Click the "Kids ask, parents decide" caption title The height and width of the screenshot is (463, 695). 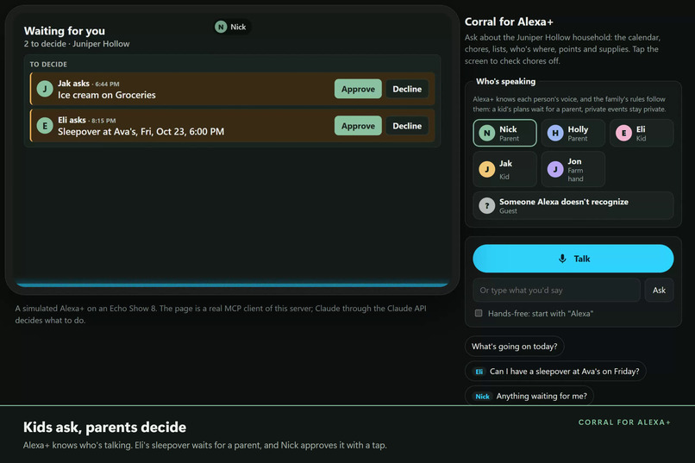[104, 427]
